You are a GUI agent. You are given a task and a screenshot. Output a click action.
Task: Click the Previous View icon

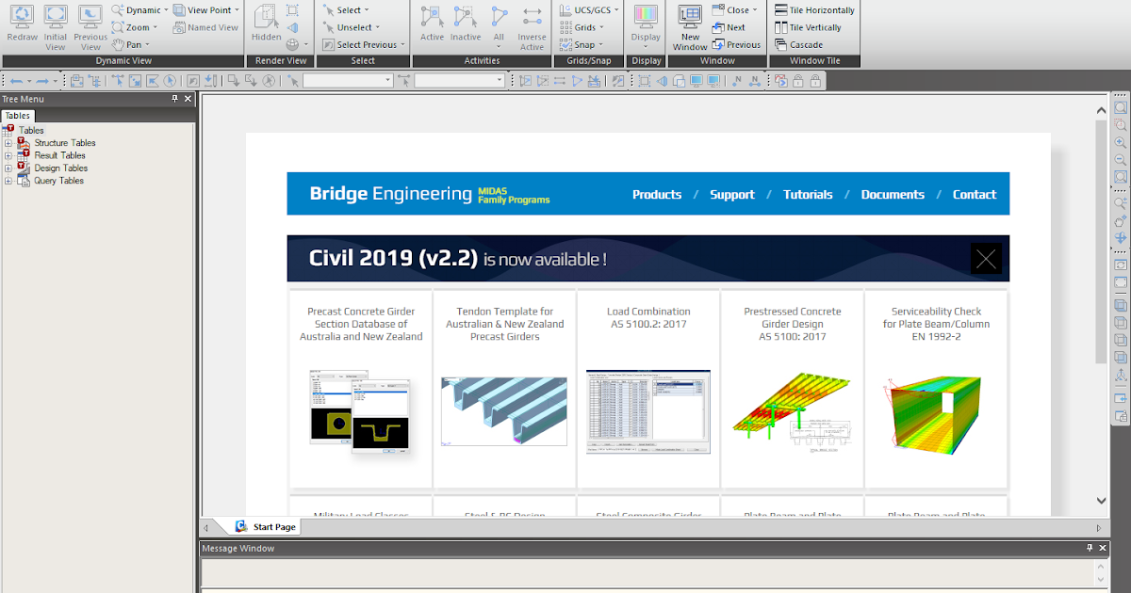[90, 16]
